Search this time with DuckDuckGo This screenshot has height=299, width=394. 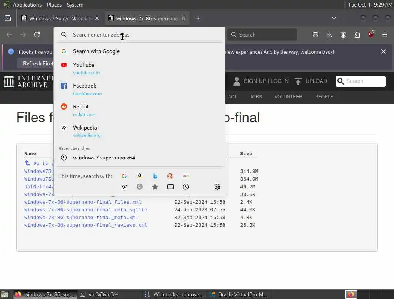tap(170, 176)
